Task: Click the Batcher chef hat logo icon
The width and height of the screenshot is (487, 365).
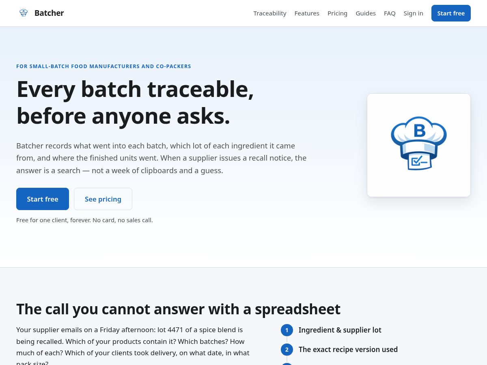Action: coord(24,13)
